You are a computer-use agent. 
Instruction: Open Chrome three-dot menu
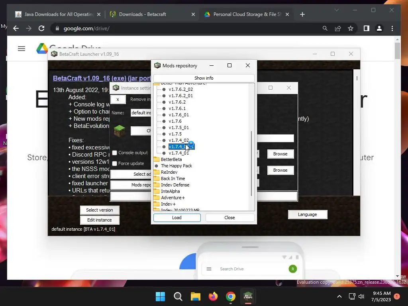[392, 28]
